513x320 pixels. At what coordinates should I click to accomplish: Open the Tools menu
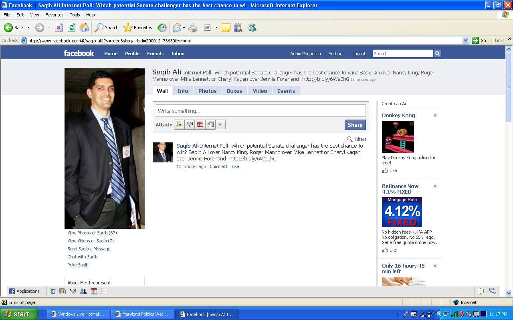coord(75,15)
